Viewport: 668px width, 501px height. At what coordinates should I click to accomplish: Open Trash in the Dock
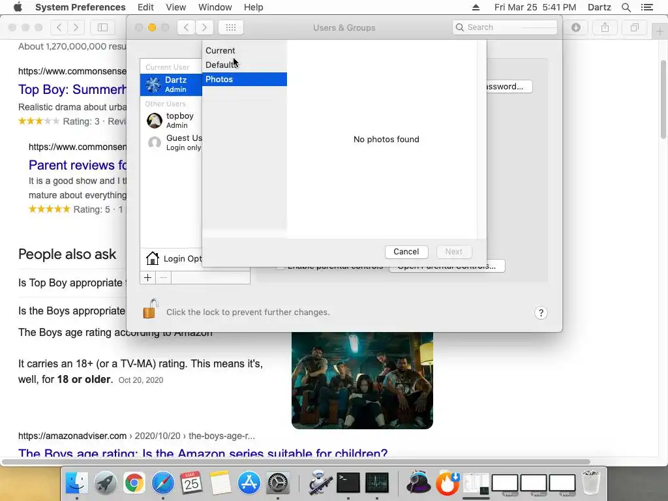pos(591,483)
